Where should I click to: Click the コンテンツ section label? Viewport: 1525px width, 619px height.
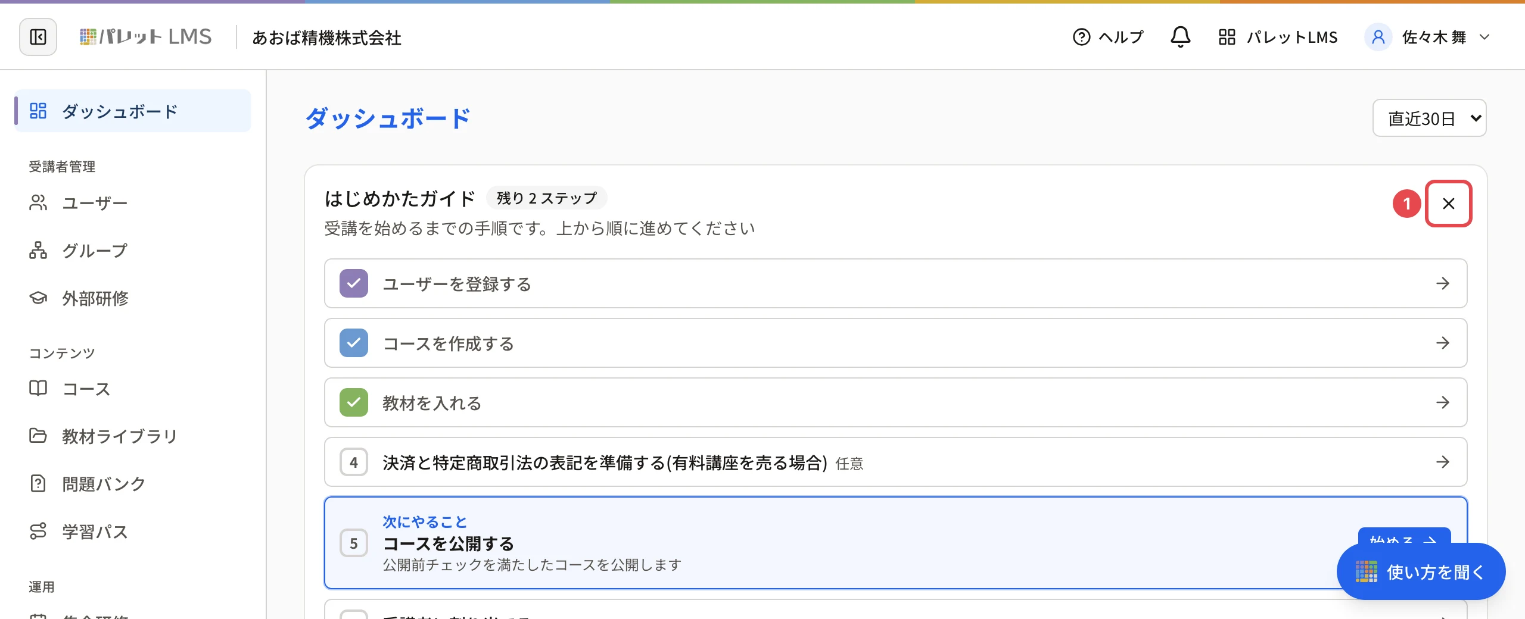[62, 353]
